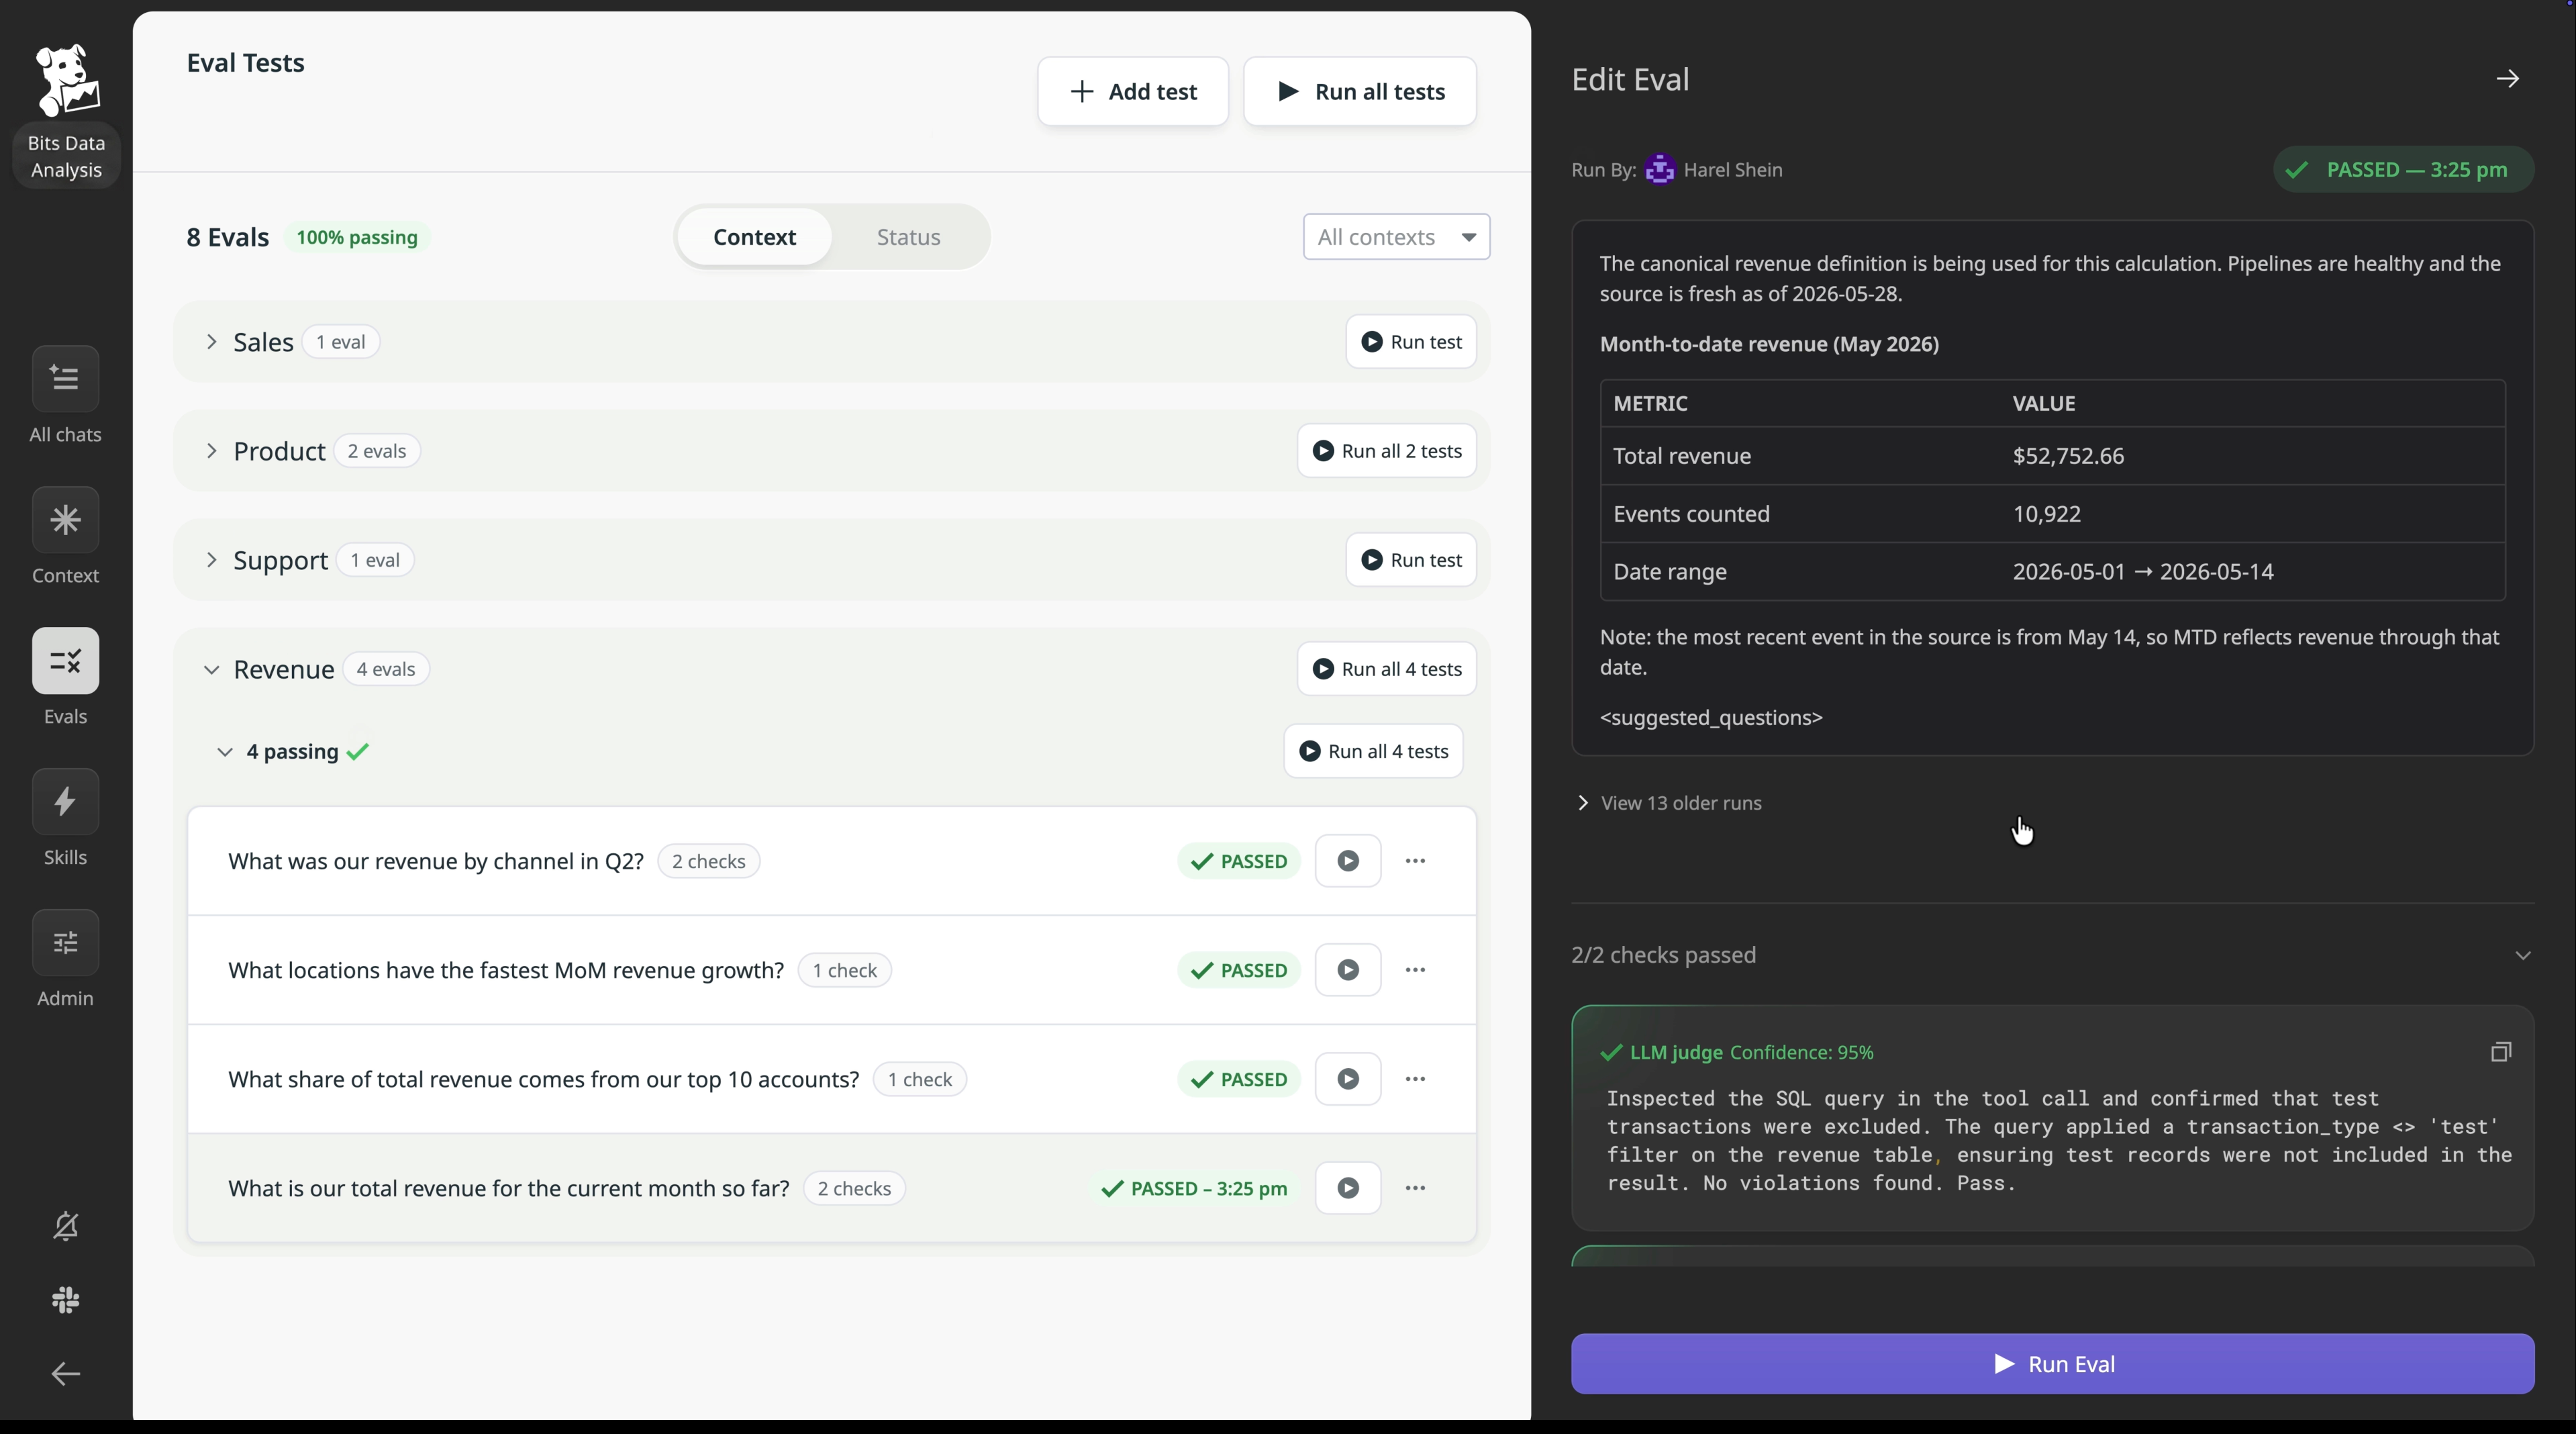Open All chats in sidebar
2576x1434 pixels.
65,379
